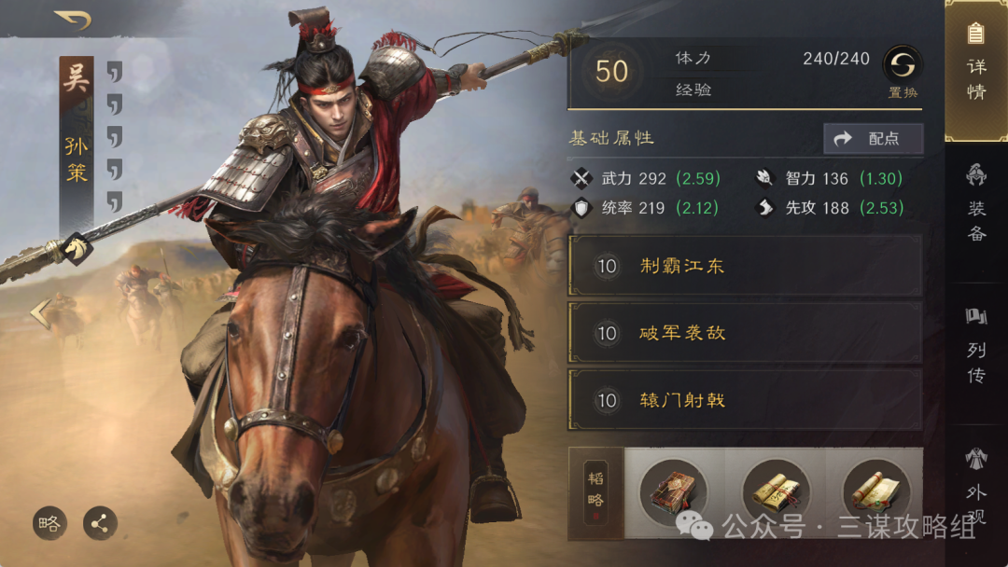1008x567 pixels.
Task: Open the round 略 strategy button
Action: click(49, 523)
